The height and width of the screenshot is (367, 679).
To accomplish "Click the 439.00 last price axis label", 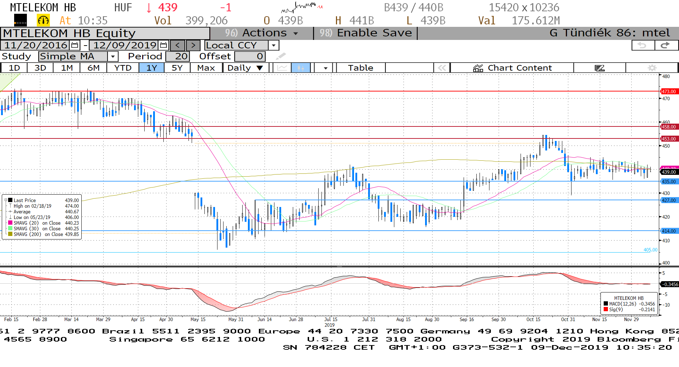I will point(669,172).
